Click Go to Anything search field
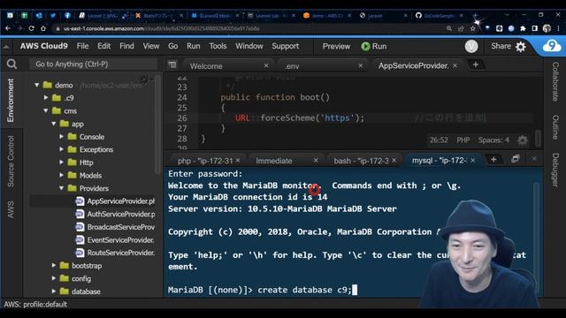 [93, 64]
